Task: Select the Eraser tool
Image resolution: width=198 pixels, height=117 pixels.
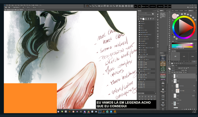Action: tap(169, 39)
